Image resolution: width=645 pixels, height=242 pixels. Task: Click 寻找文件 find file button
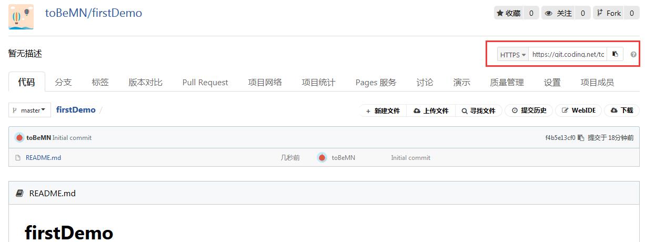coord(479,110)
